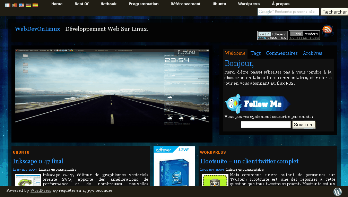Open the Inkscape post thumbnail image
The image size is (348, 197).
[28, 180]
